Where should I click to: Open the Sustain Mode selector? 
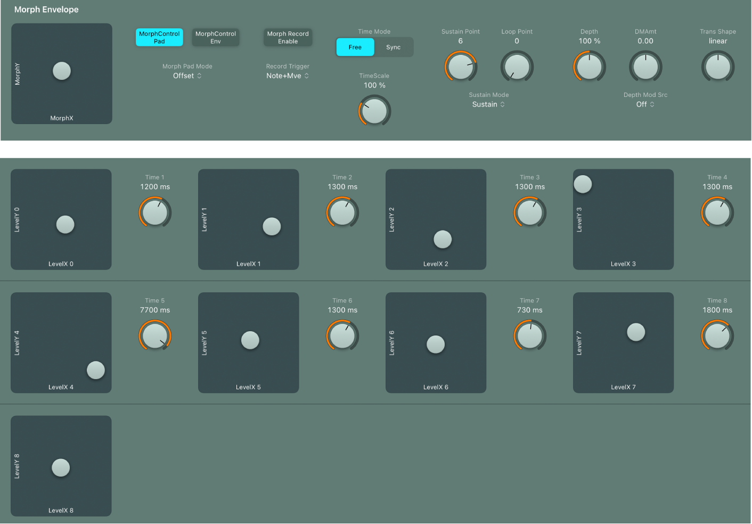488,104
